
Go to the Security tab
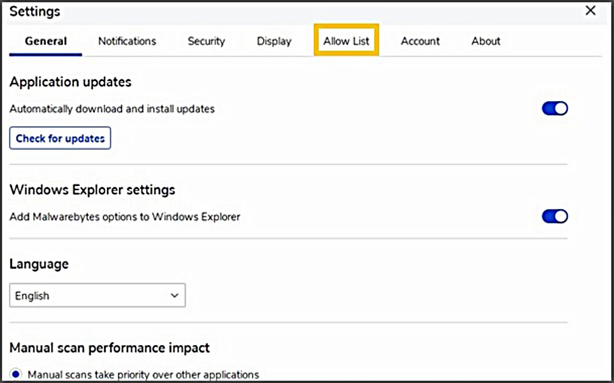[x=206, y=41]
